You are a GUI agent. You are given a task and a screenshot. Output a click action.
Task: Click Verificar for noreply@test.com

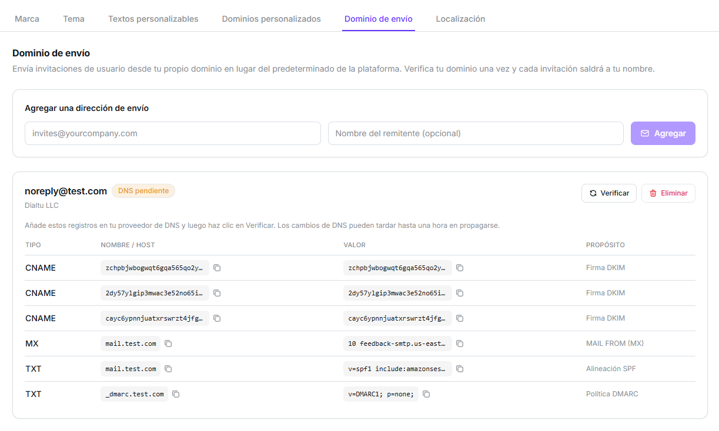(609, 193)
